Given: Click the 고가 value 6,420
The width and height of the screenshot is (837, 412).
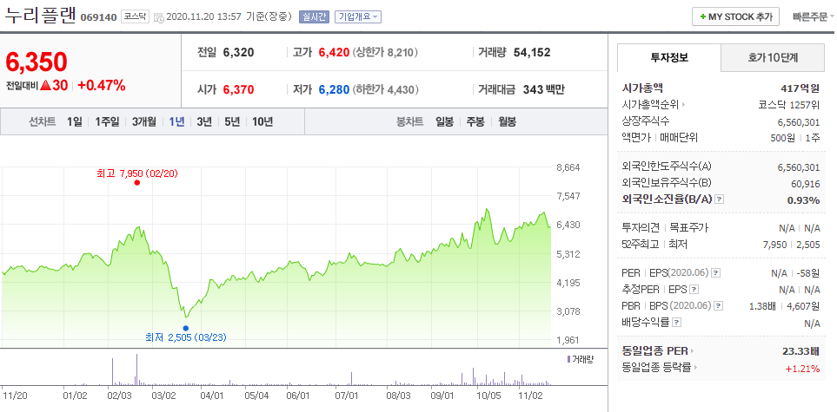Looking at the screenshot, I should point(334,52).
